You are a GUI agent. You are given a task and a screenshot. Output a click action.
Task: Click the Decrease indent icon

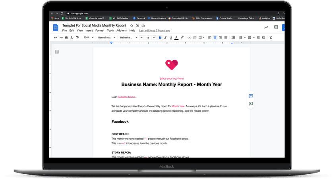click(258, 38)
